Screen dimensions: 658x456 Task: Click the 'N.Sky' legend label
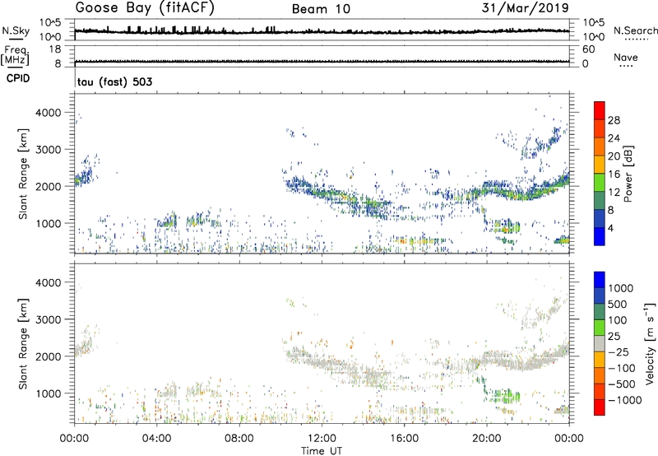tap(16, 31)
